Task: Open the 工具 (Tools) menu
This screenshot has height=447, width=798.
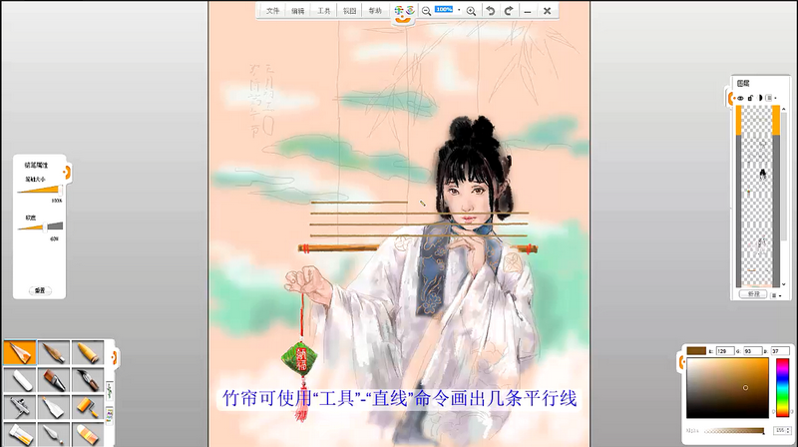Action: click(323, 11)
